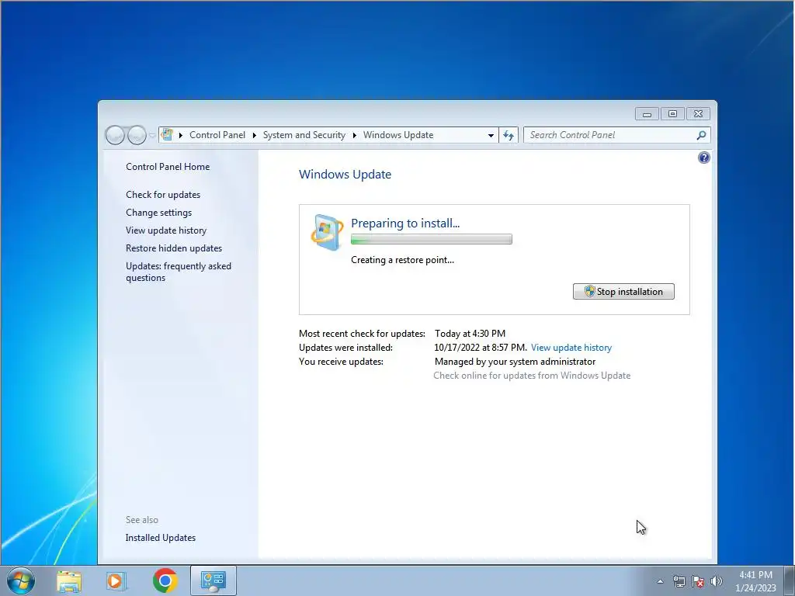Viewport: 795px width, 596px height.
Task: Click the Show desktop strip
Action: pyautogui.click(x=790, y=580)
